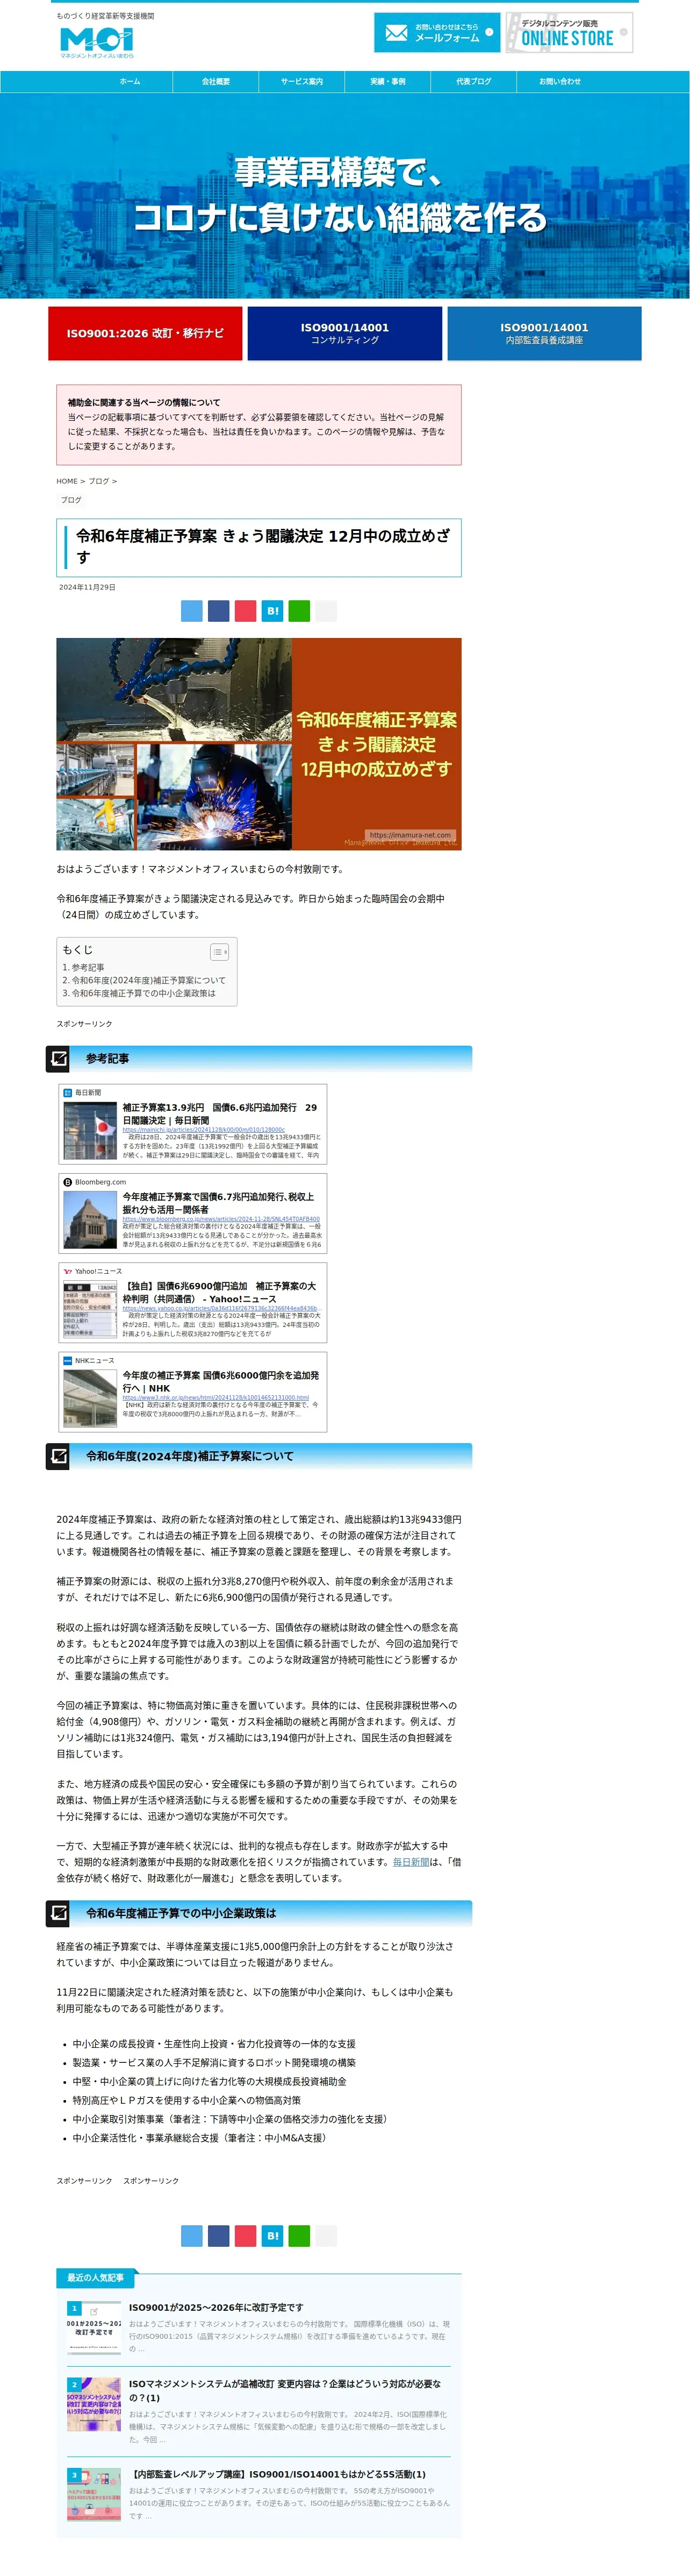Select the ホーム navigation item
Screen dimensions: 690x2576
(x=130, y=82)
